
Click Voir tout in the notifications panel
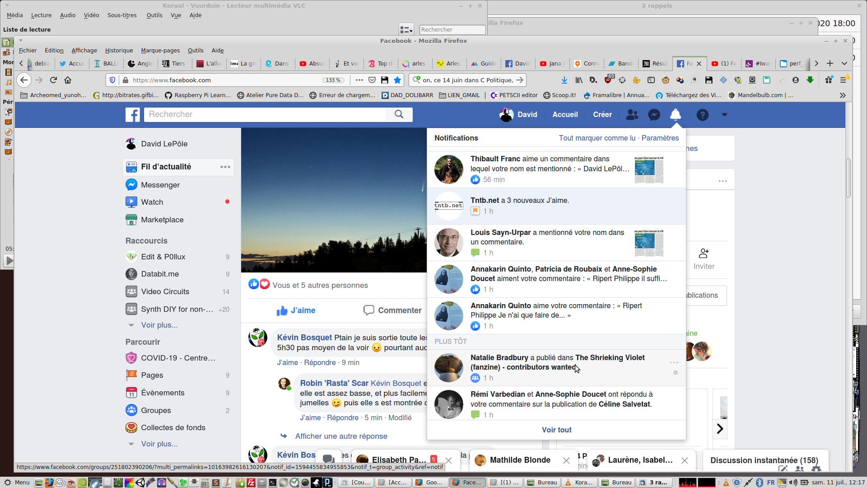(x=556, y=430)
